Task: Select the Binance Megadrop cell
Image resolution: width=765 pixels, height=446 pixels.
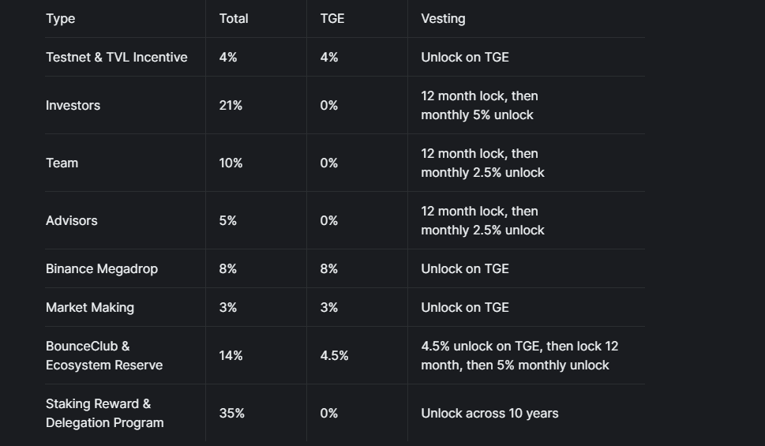Action: [102, 268]
